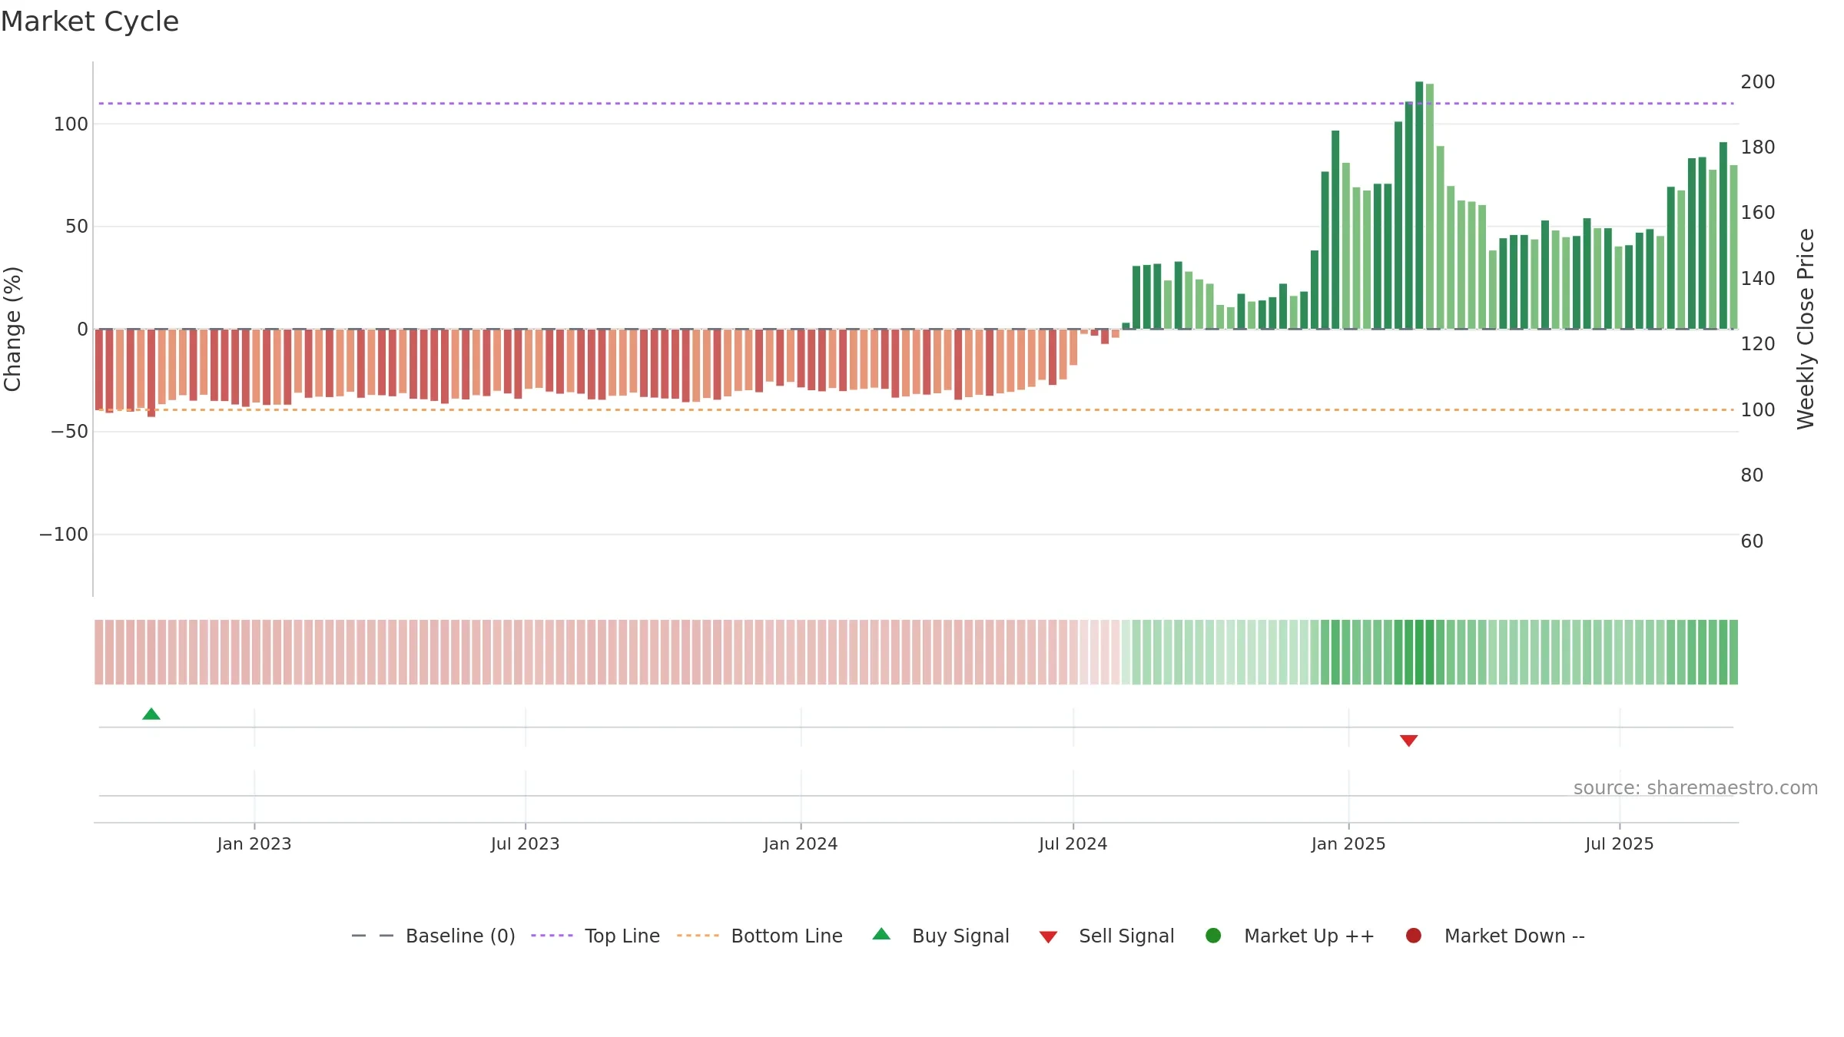
Task: Toggle the Market Down -- legend entry
Action: pos(1494,936)
